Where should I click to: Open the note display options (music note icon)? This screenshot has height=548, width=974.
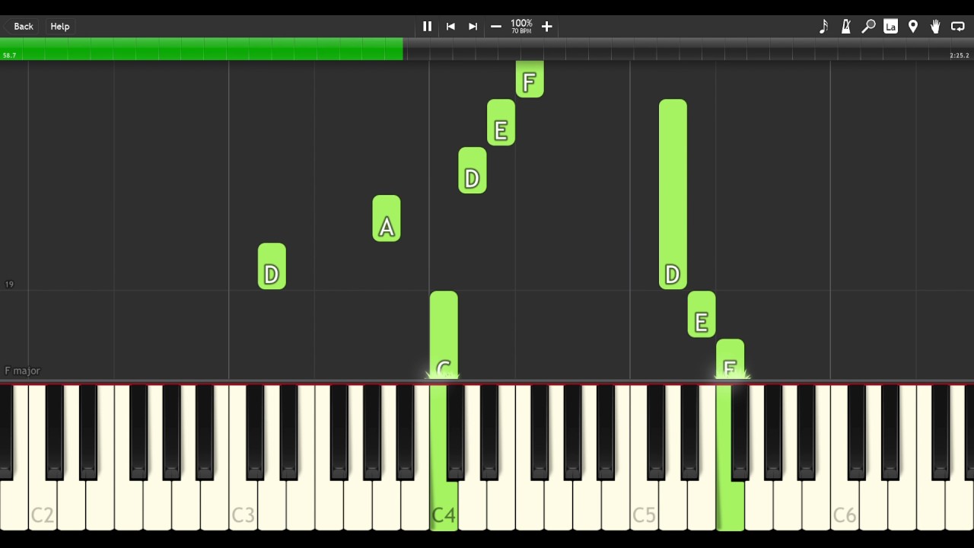[x=823, y=27]
